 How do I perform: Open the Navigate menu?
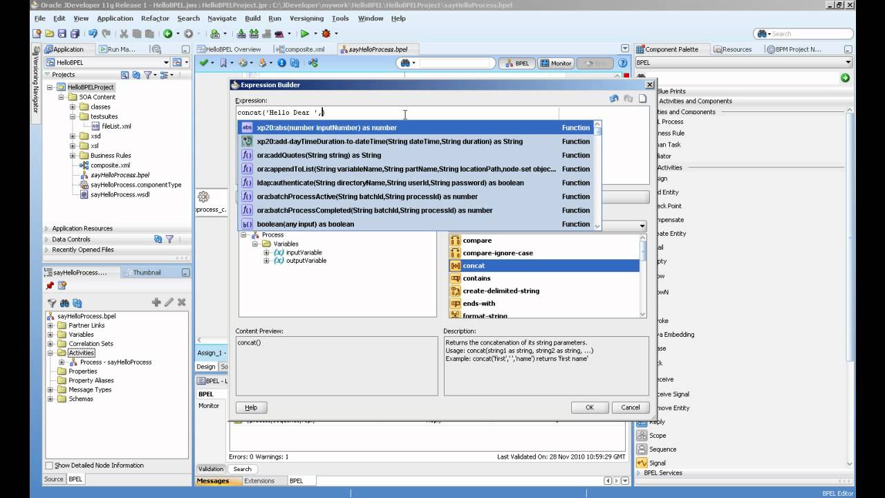222,19
